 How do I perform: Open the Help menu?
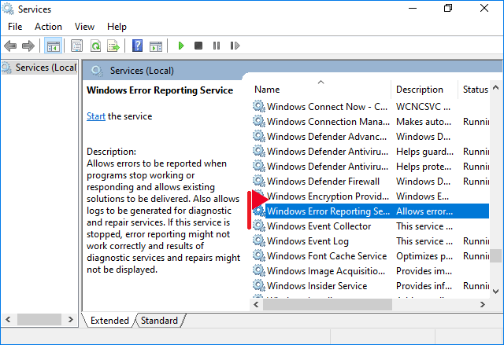click(x=117, y=27)
